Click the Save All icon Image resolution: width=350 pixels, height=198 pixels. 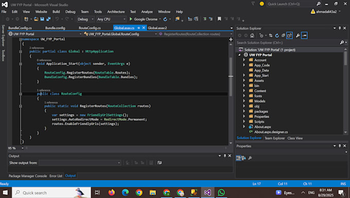tap(48, 19)
